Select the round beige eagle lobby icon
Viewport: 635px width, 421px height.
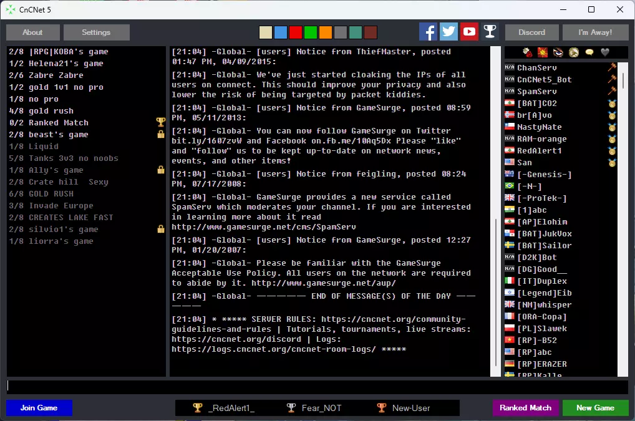click(574, 52)
